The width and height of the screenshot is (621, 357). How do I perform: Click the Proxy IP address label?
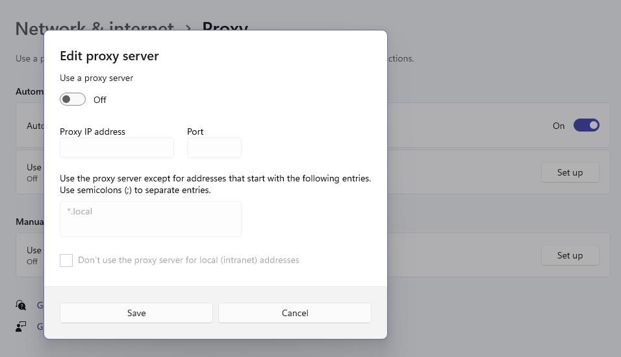click(x=92, y=132)
